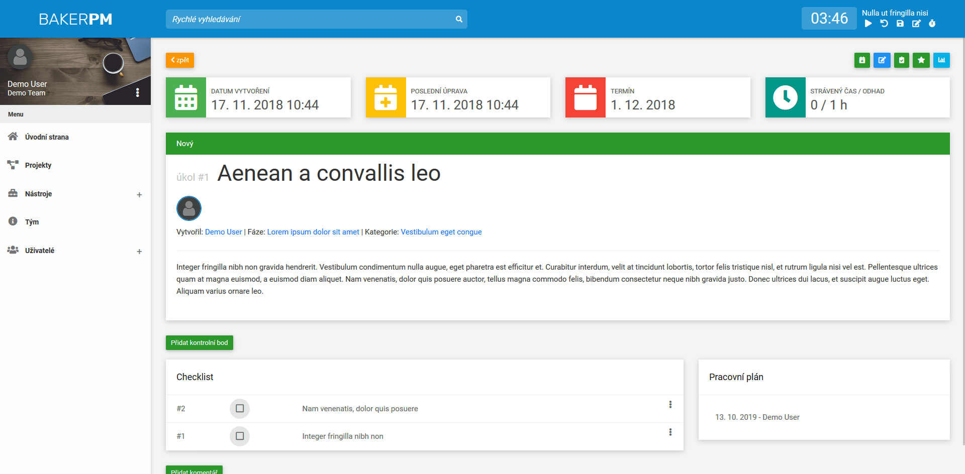Image resolution: width=965 pixels, height=474 pixels.
Task: Open Úvodní strana from the sidebar
Action: click(x=47, y=137)
